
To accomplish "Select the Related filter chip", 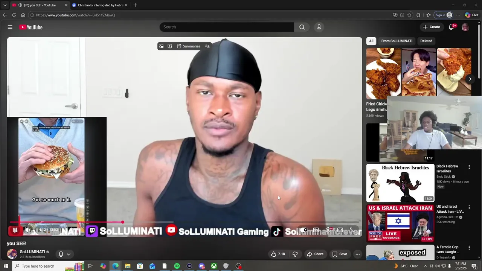I will click(426, 41).
